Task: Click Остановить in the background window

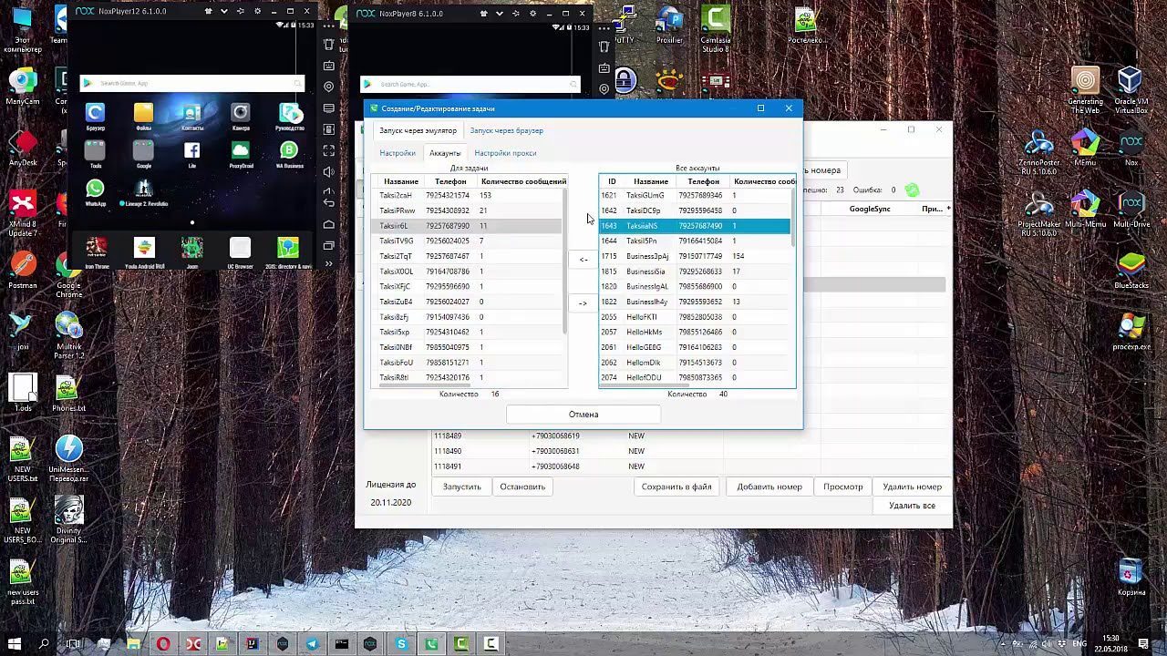Action: tap(522, 487)
